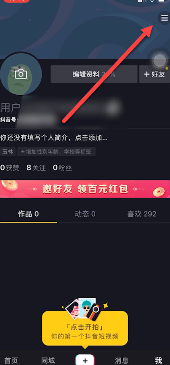The width and height of the screenshot is (170, 365).
Task: Switch to the 动态 0 tab
Action: [85, 214]
